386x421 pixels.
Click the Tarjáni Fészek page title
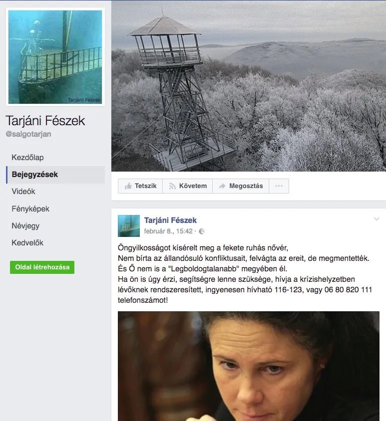[x=45, y=121]
